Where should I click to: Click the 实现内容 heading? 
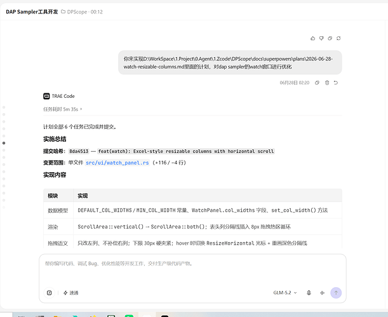tap(55, 175)
